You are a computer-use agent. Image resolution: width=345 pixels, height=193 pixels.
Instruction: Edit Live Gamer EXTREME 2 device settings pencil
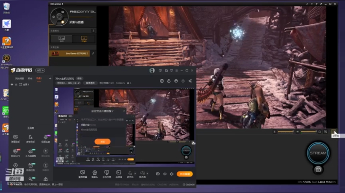[x=93, y=54]
